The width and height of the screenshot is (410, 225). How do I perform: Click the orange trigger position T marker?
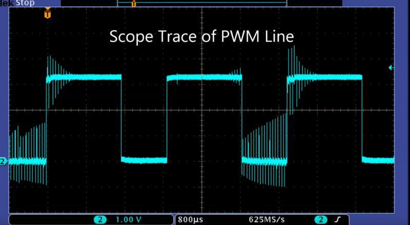(48, 14)
